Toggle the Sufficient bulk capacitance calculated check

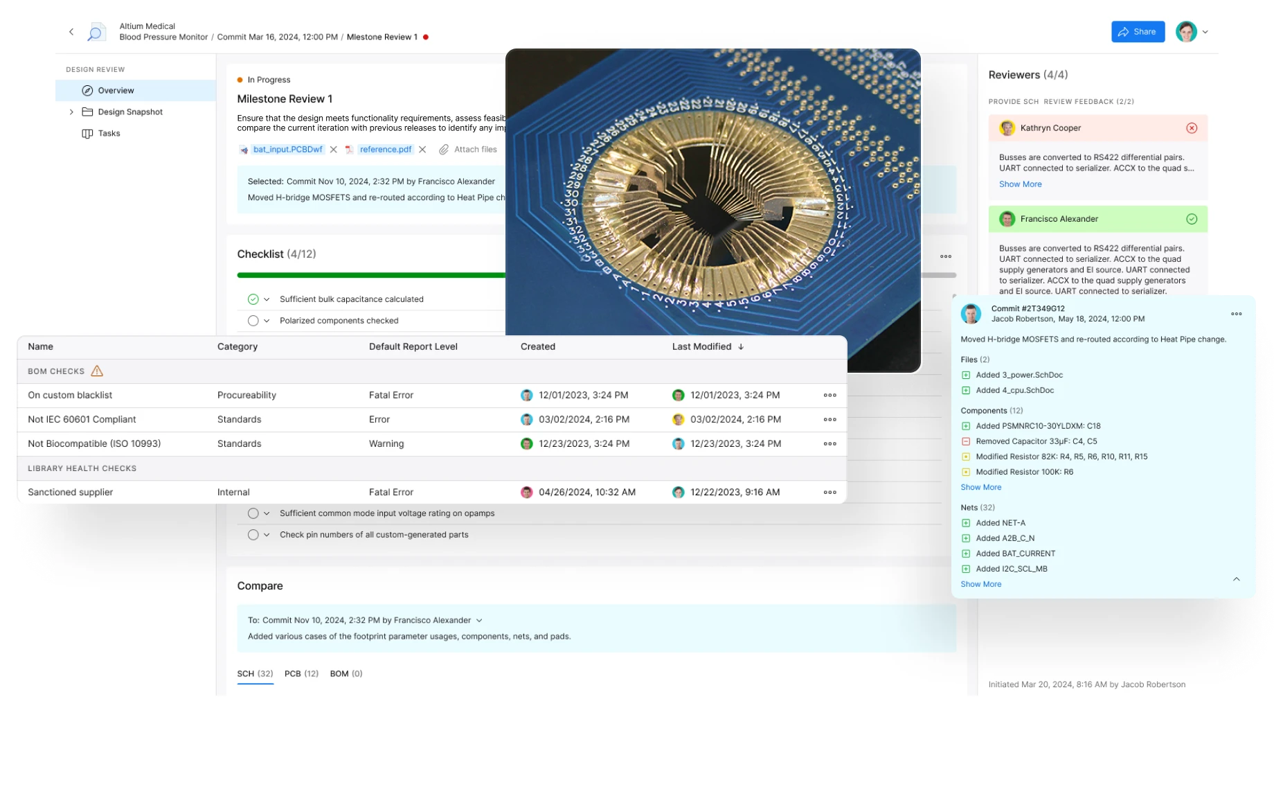[x=253, y=299]
